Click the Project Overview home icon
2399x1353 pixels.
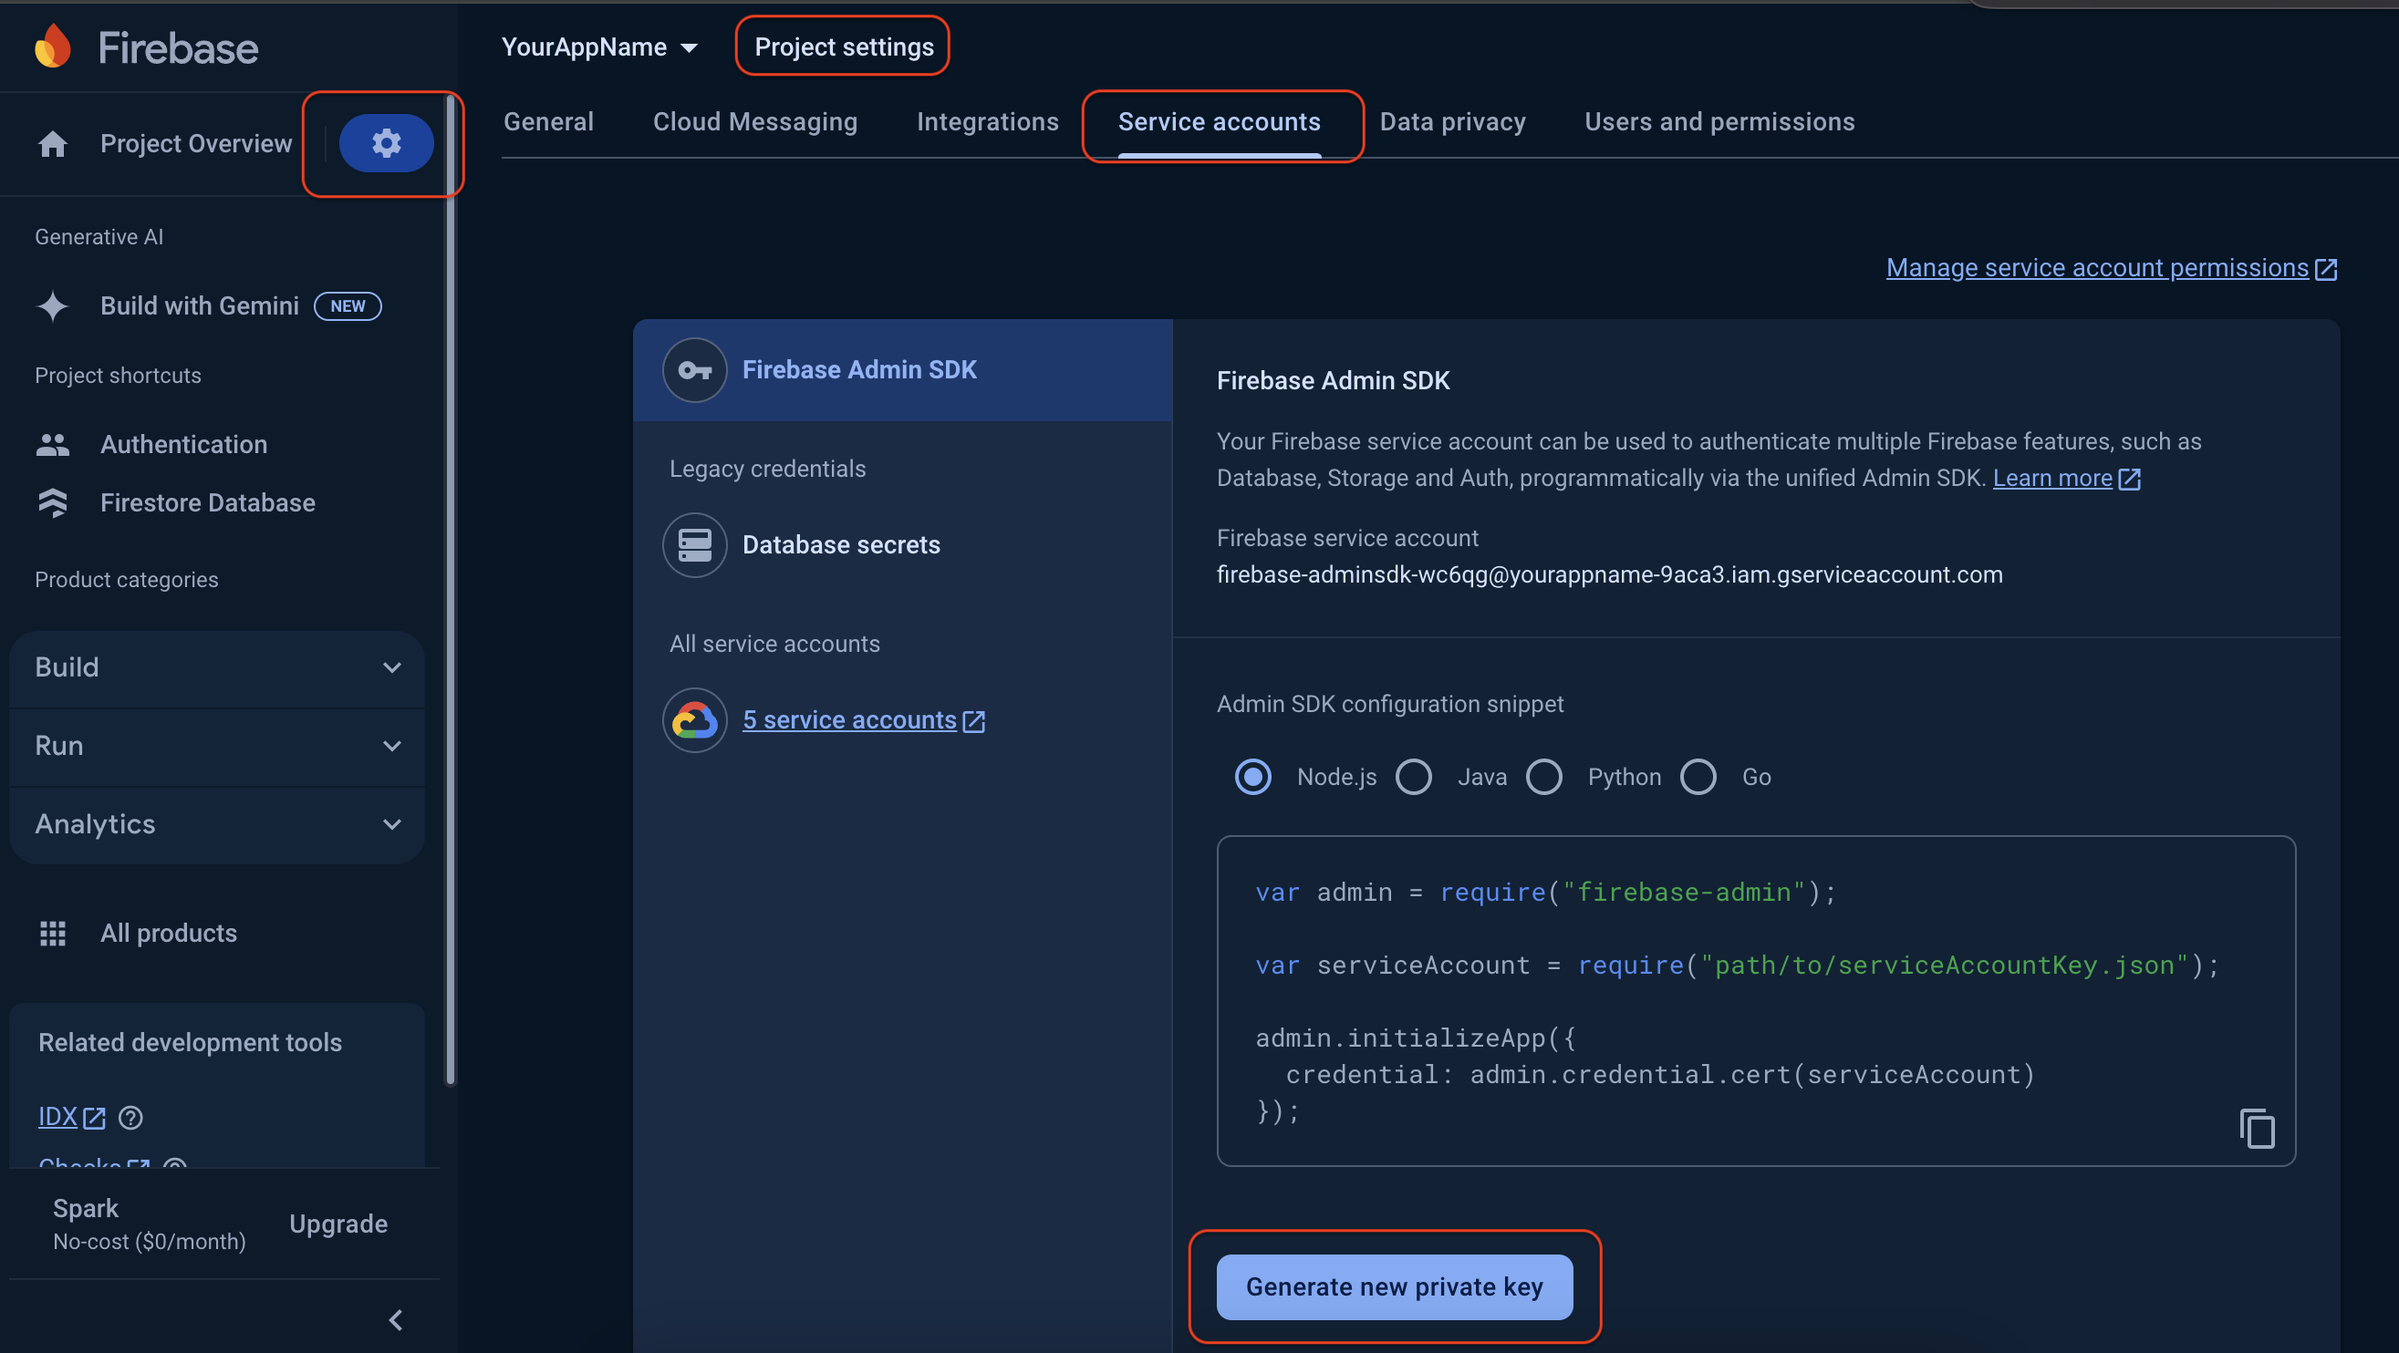coord(53,143)
